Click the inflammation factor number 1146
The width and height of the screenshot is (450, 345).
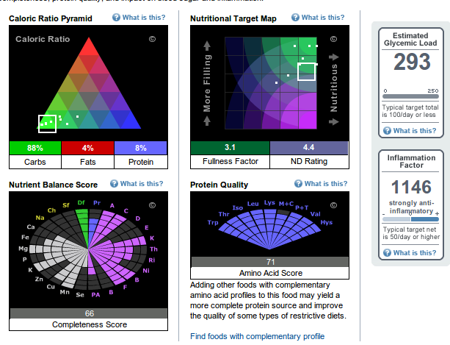pos(411,187)
